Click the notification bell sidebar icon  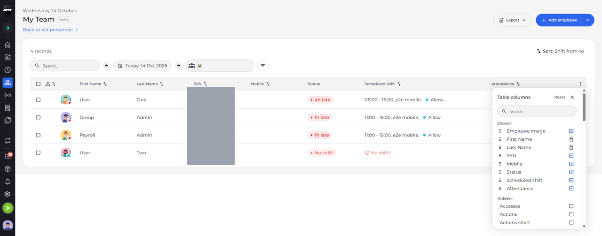point(8,182)
